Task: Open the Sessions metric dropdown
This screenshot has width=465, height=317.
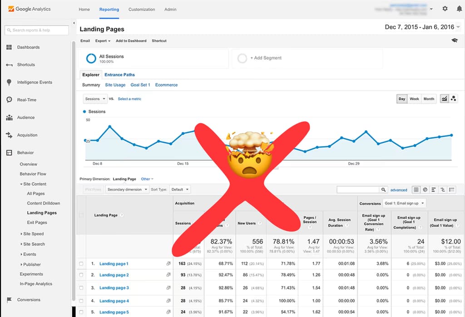Action: coord(94,98)
